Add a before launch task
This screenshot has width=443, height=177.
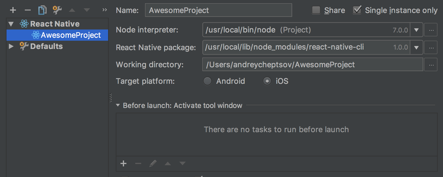click(x=123, y=163)
